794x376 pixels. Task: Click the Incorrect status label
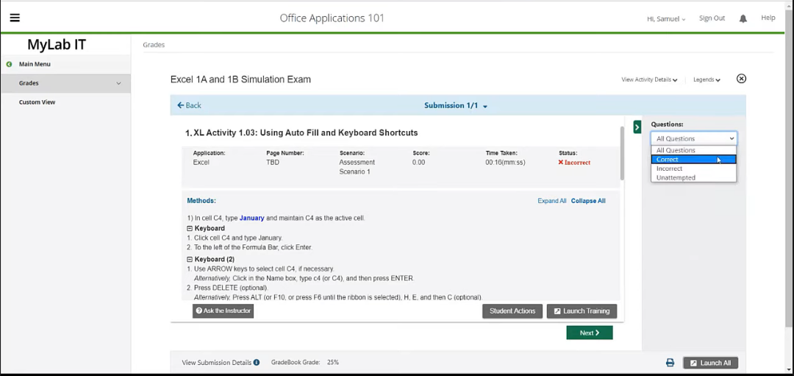point(574,163)
